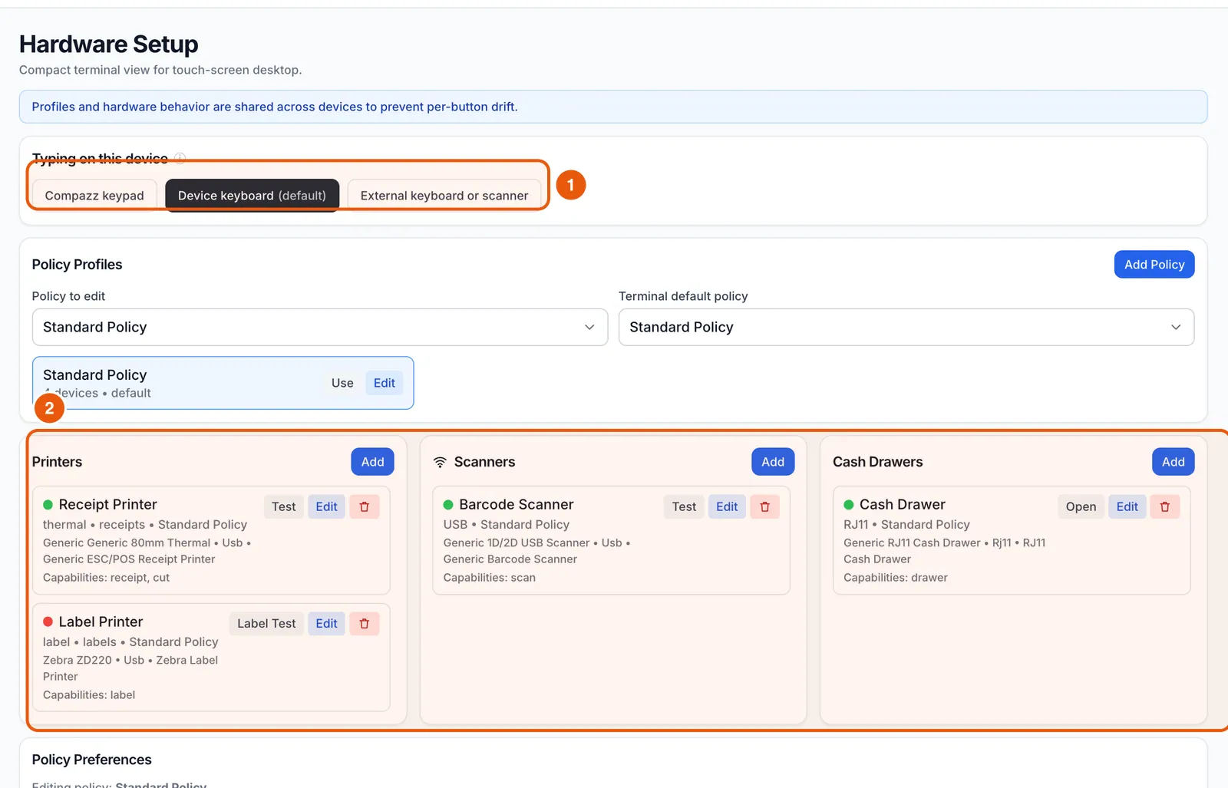Edit the Label Printer
The image size is (1228, 788).
click(327, 624)
